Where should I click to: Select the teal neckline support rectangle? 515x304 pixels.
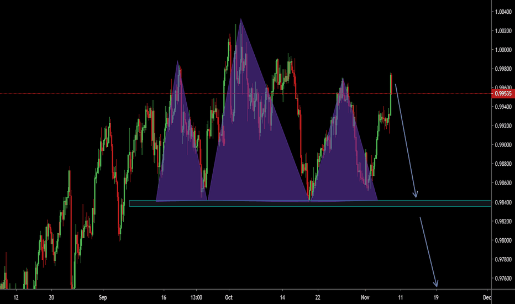pos(310,203)
